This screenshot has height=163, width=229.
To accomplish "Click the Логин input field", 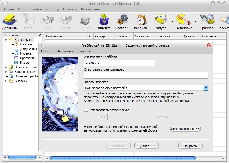I will coord(123,117).
